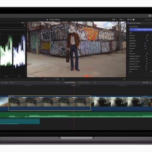
Task: Open the Color inspector tab icon
Action: pyautogui.click(x=131, y=19)
